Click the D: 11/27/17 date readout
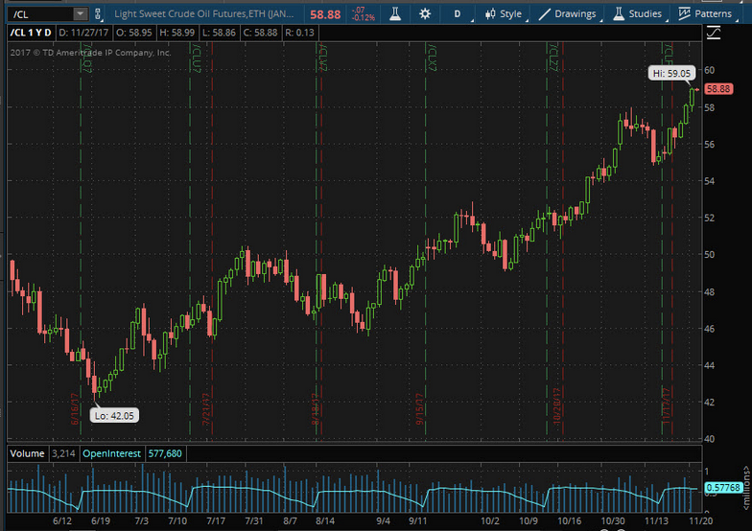This screenshot has width=752, height=531. (x=83, y=33)
